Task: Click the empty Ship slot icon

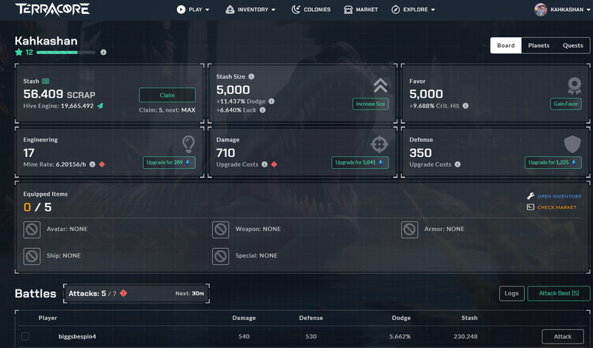Action: click(32, 255)
